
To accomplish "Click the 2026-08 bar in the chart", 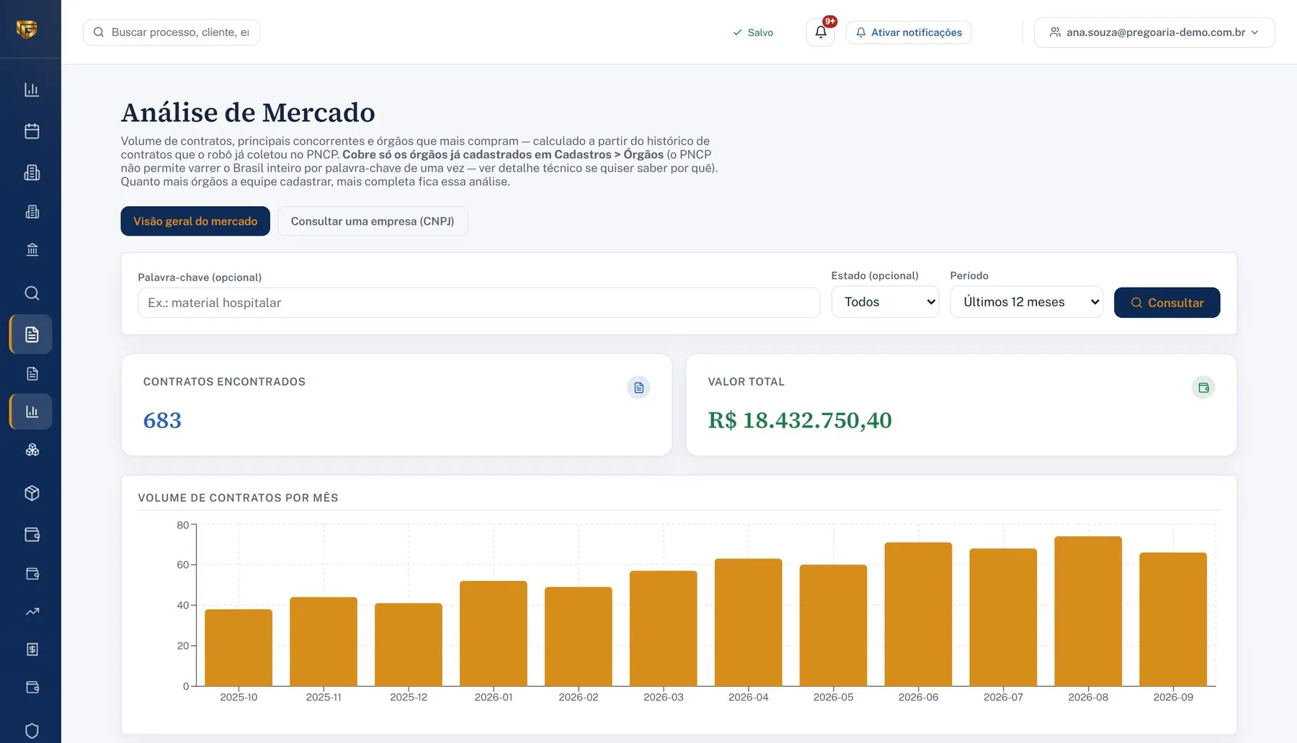I will pos(1088,611).
